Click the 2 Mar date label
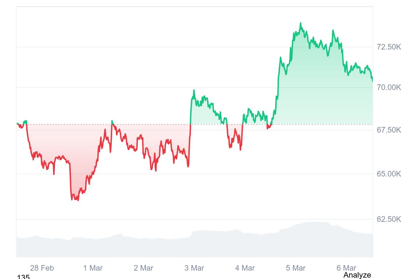 (x=144, y=268)
